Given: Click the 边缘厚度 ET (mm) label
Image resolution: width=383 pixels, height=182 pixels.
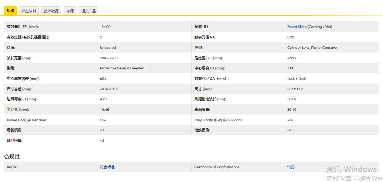Looking at the screenshot, I should point(22,99).
